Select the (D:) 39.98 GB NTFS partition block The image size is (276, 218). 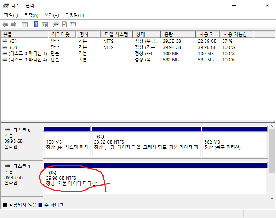pyautogui.click(x=156, y=179)
